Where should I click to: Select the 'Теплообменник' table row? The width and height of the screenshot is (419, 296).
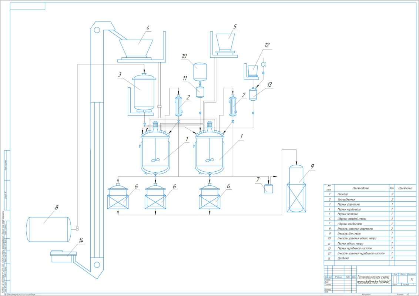click(370, 199)
